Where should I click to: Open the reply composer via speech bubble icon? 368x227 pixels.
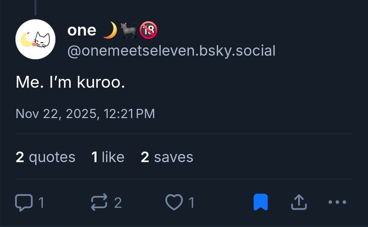click(x=24, y=202)
